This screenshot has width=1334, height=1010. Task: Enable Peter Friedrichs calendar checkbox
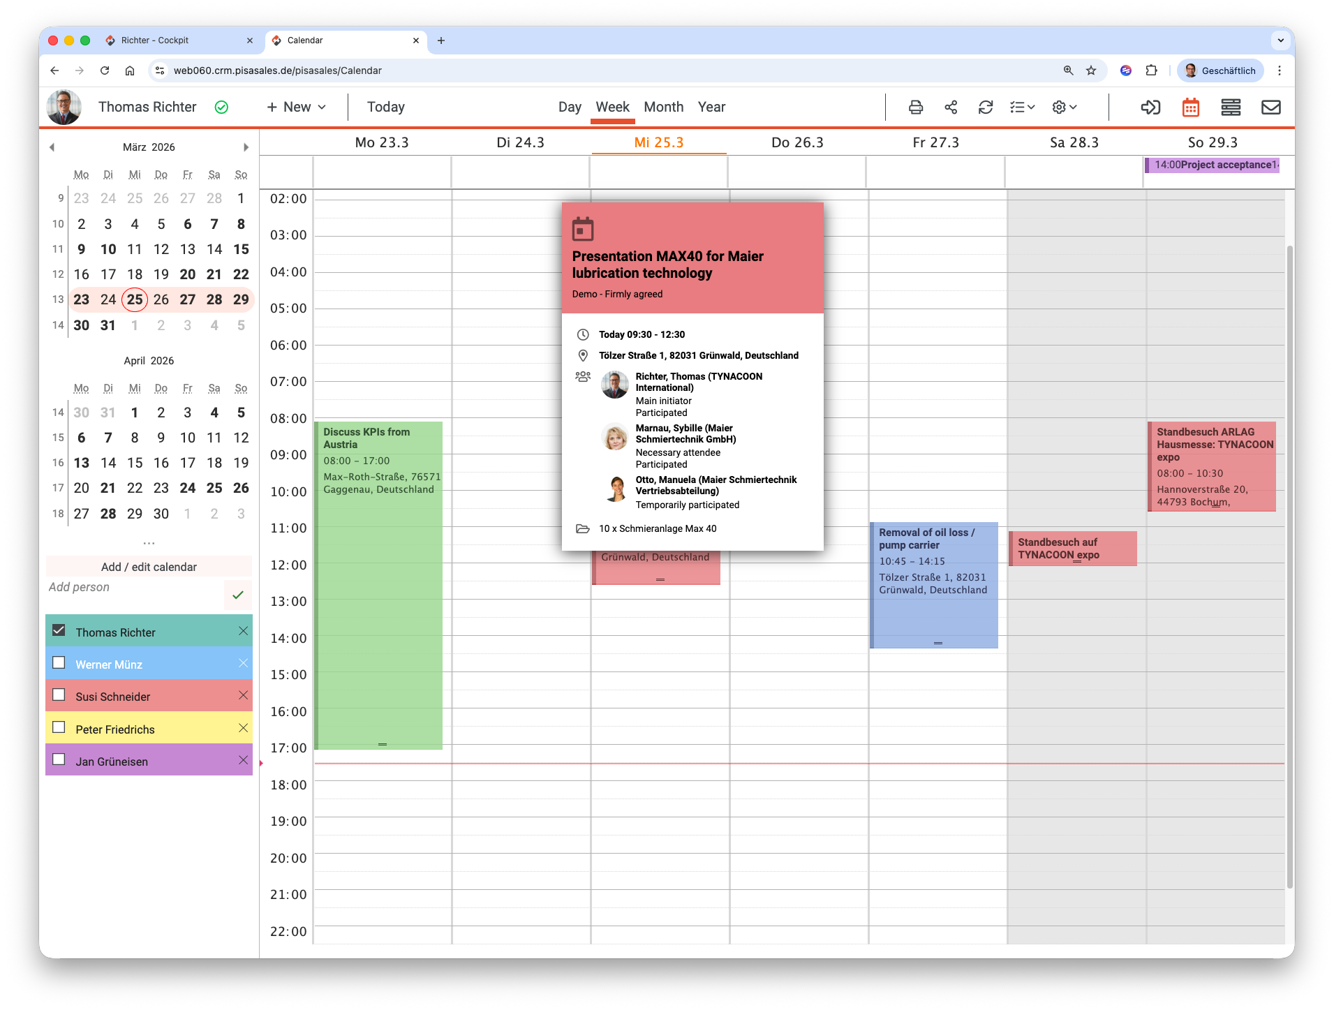coord(59,727)
